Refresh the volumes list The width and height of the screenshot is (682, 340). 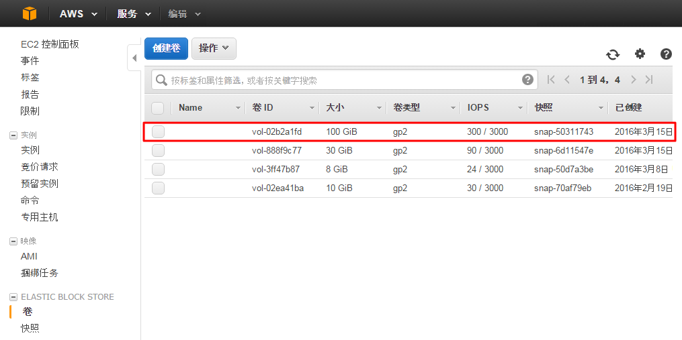pos(613,54)
